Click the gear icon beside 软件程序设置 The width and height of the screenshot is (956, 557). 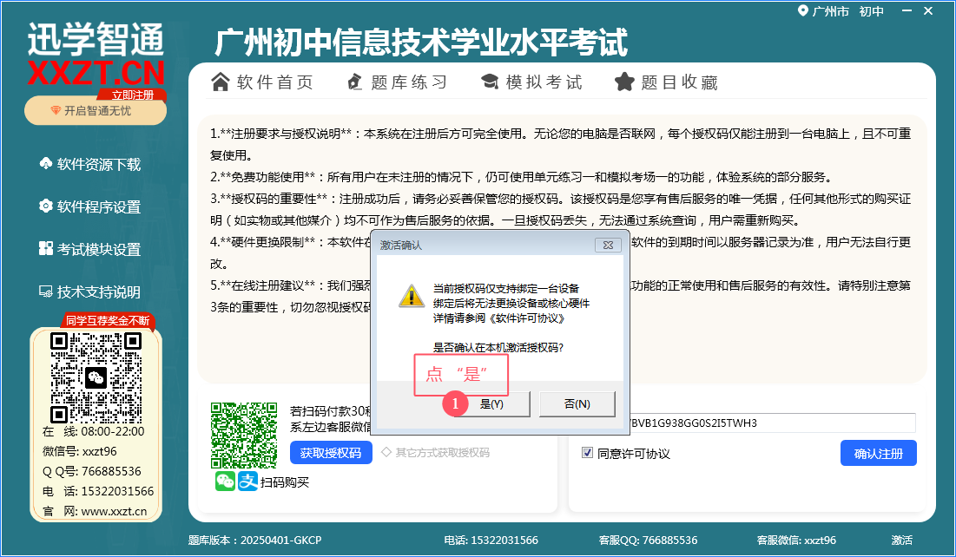[x=46, y=206]
